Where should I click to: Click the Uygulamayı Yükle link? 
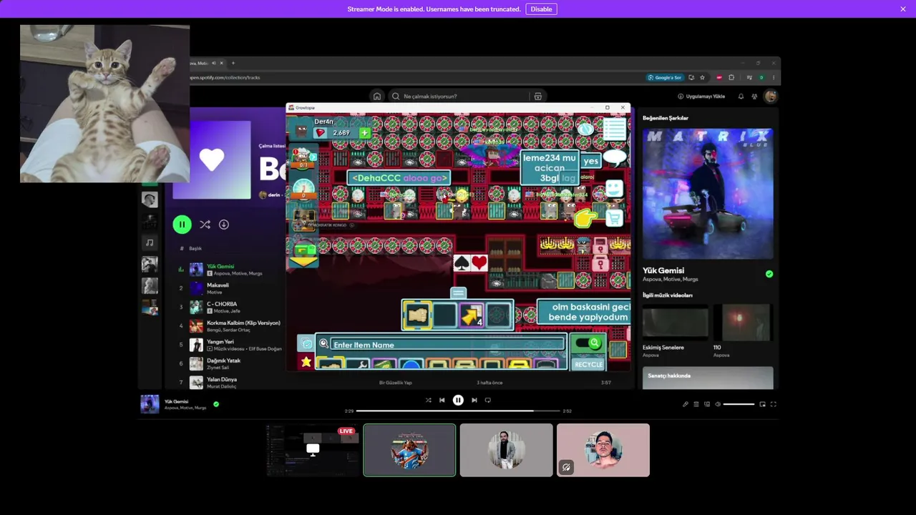[x=701, y=96]
